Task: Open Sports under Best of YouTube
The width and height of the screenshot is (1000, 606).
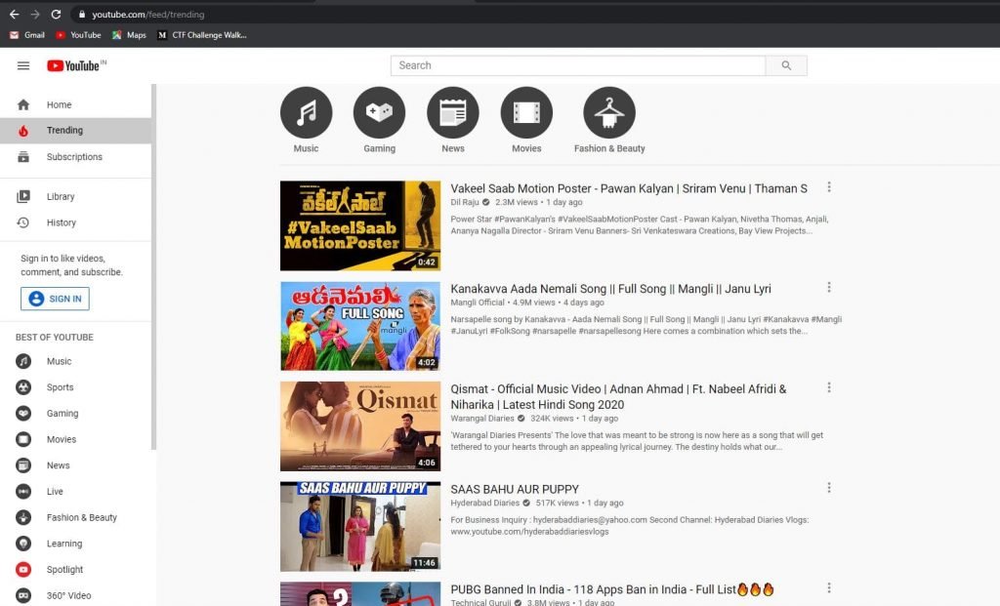Action: [x=76, y=387]
